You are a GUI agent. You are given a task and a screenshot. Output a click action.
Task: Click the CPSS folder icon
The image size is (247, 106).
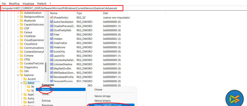[21, 60]
